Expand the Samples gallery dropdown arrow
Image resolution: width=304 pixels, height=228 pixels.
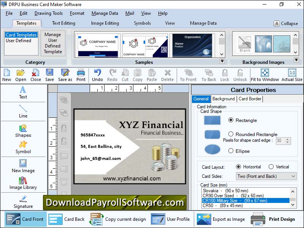(222, 61)
